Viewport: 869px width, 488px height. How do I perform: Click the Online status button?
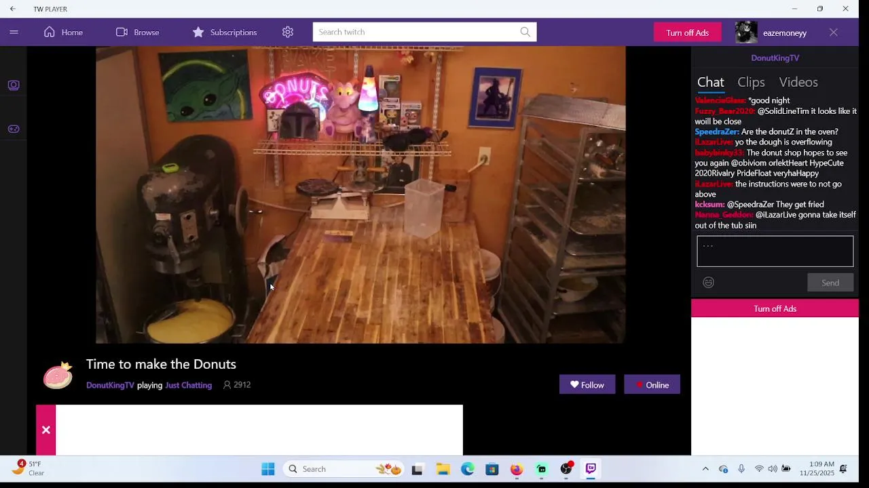[652, 384]
